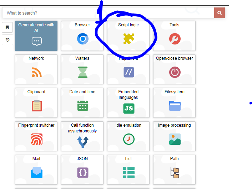Select the Script logic puzzle icon

point(128,38)
